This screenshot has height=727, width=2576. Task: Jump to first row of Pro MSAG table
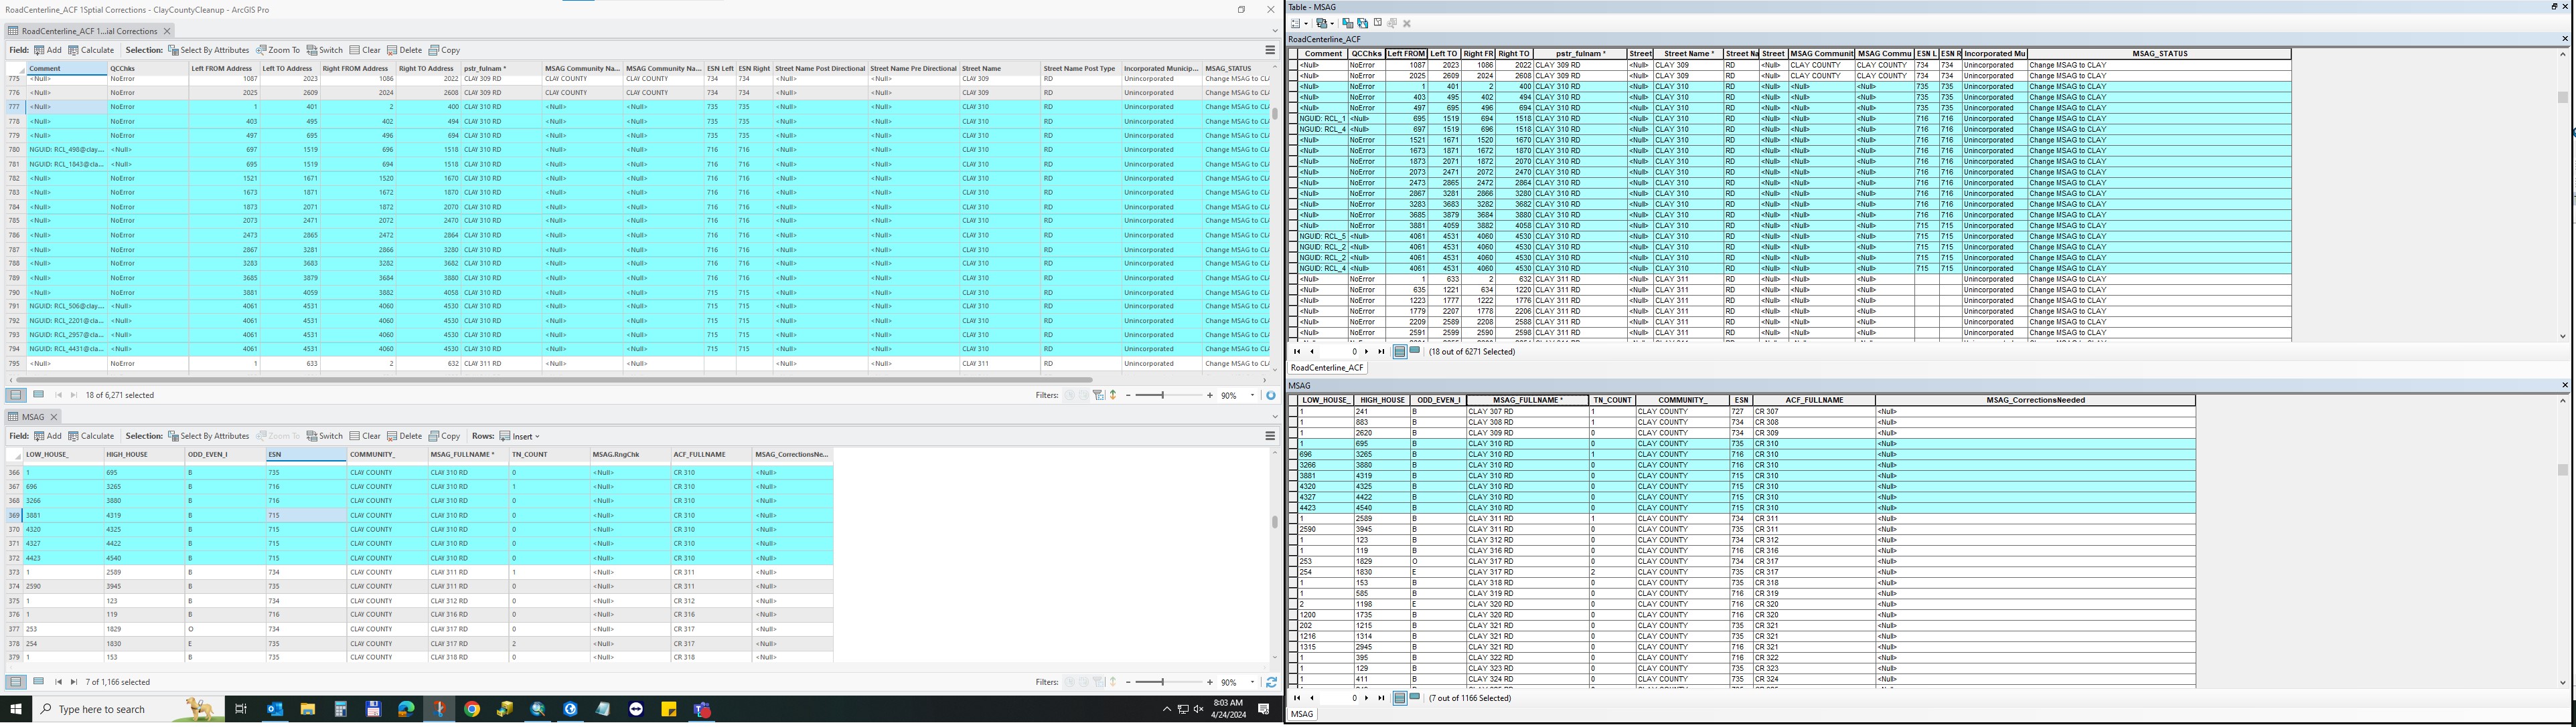coord(58,682)
